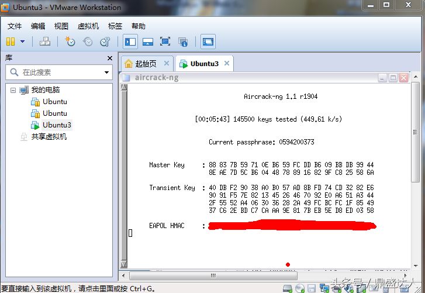Close the Ubuntu3 tab
The image size is (425, 293).
[x=227, y=63]
